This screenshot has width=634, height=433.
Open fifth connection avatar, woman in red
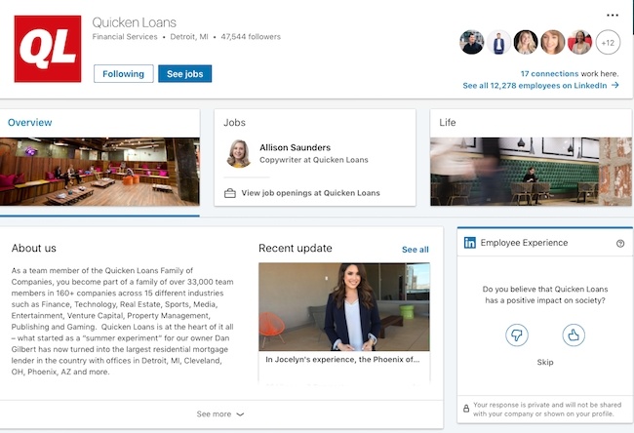[579, 42]
